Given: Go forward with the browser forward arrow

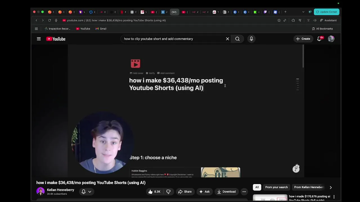Looking at the screenshot, I should [43, 20].
